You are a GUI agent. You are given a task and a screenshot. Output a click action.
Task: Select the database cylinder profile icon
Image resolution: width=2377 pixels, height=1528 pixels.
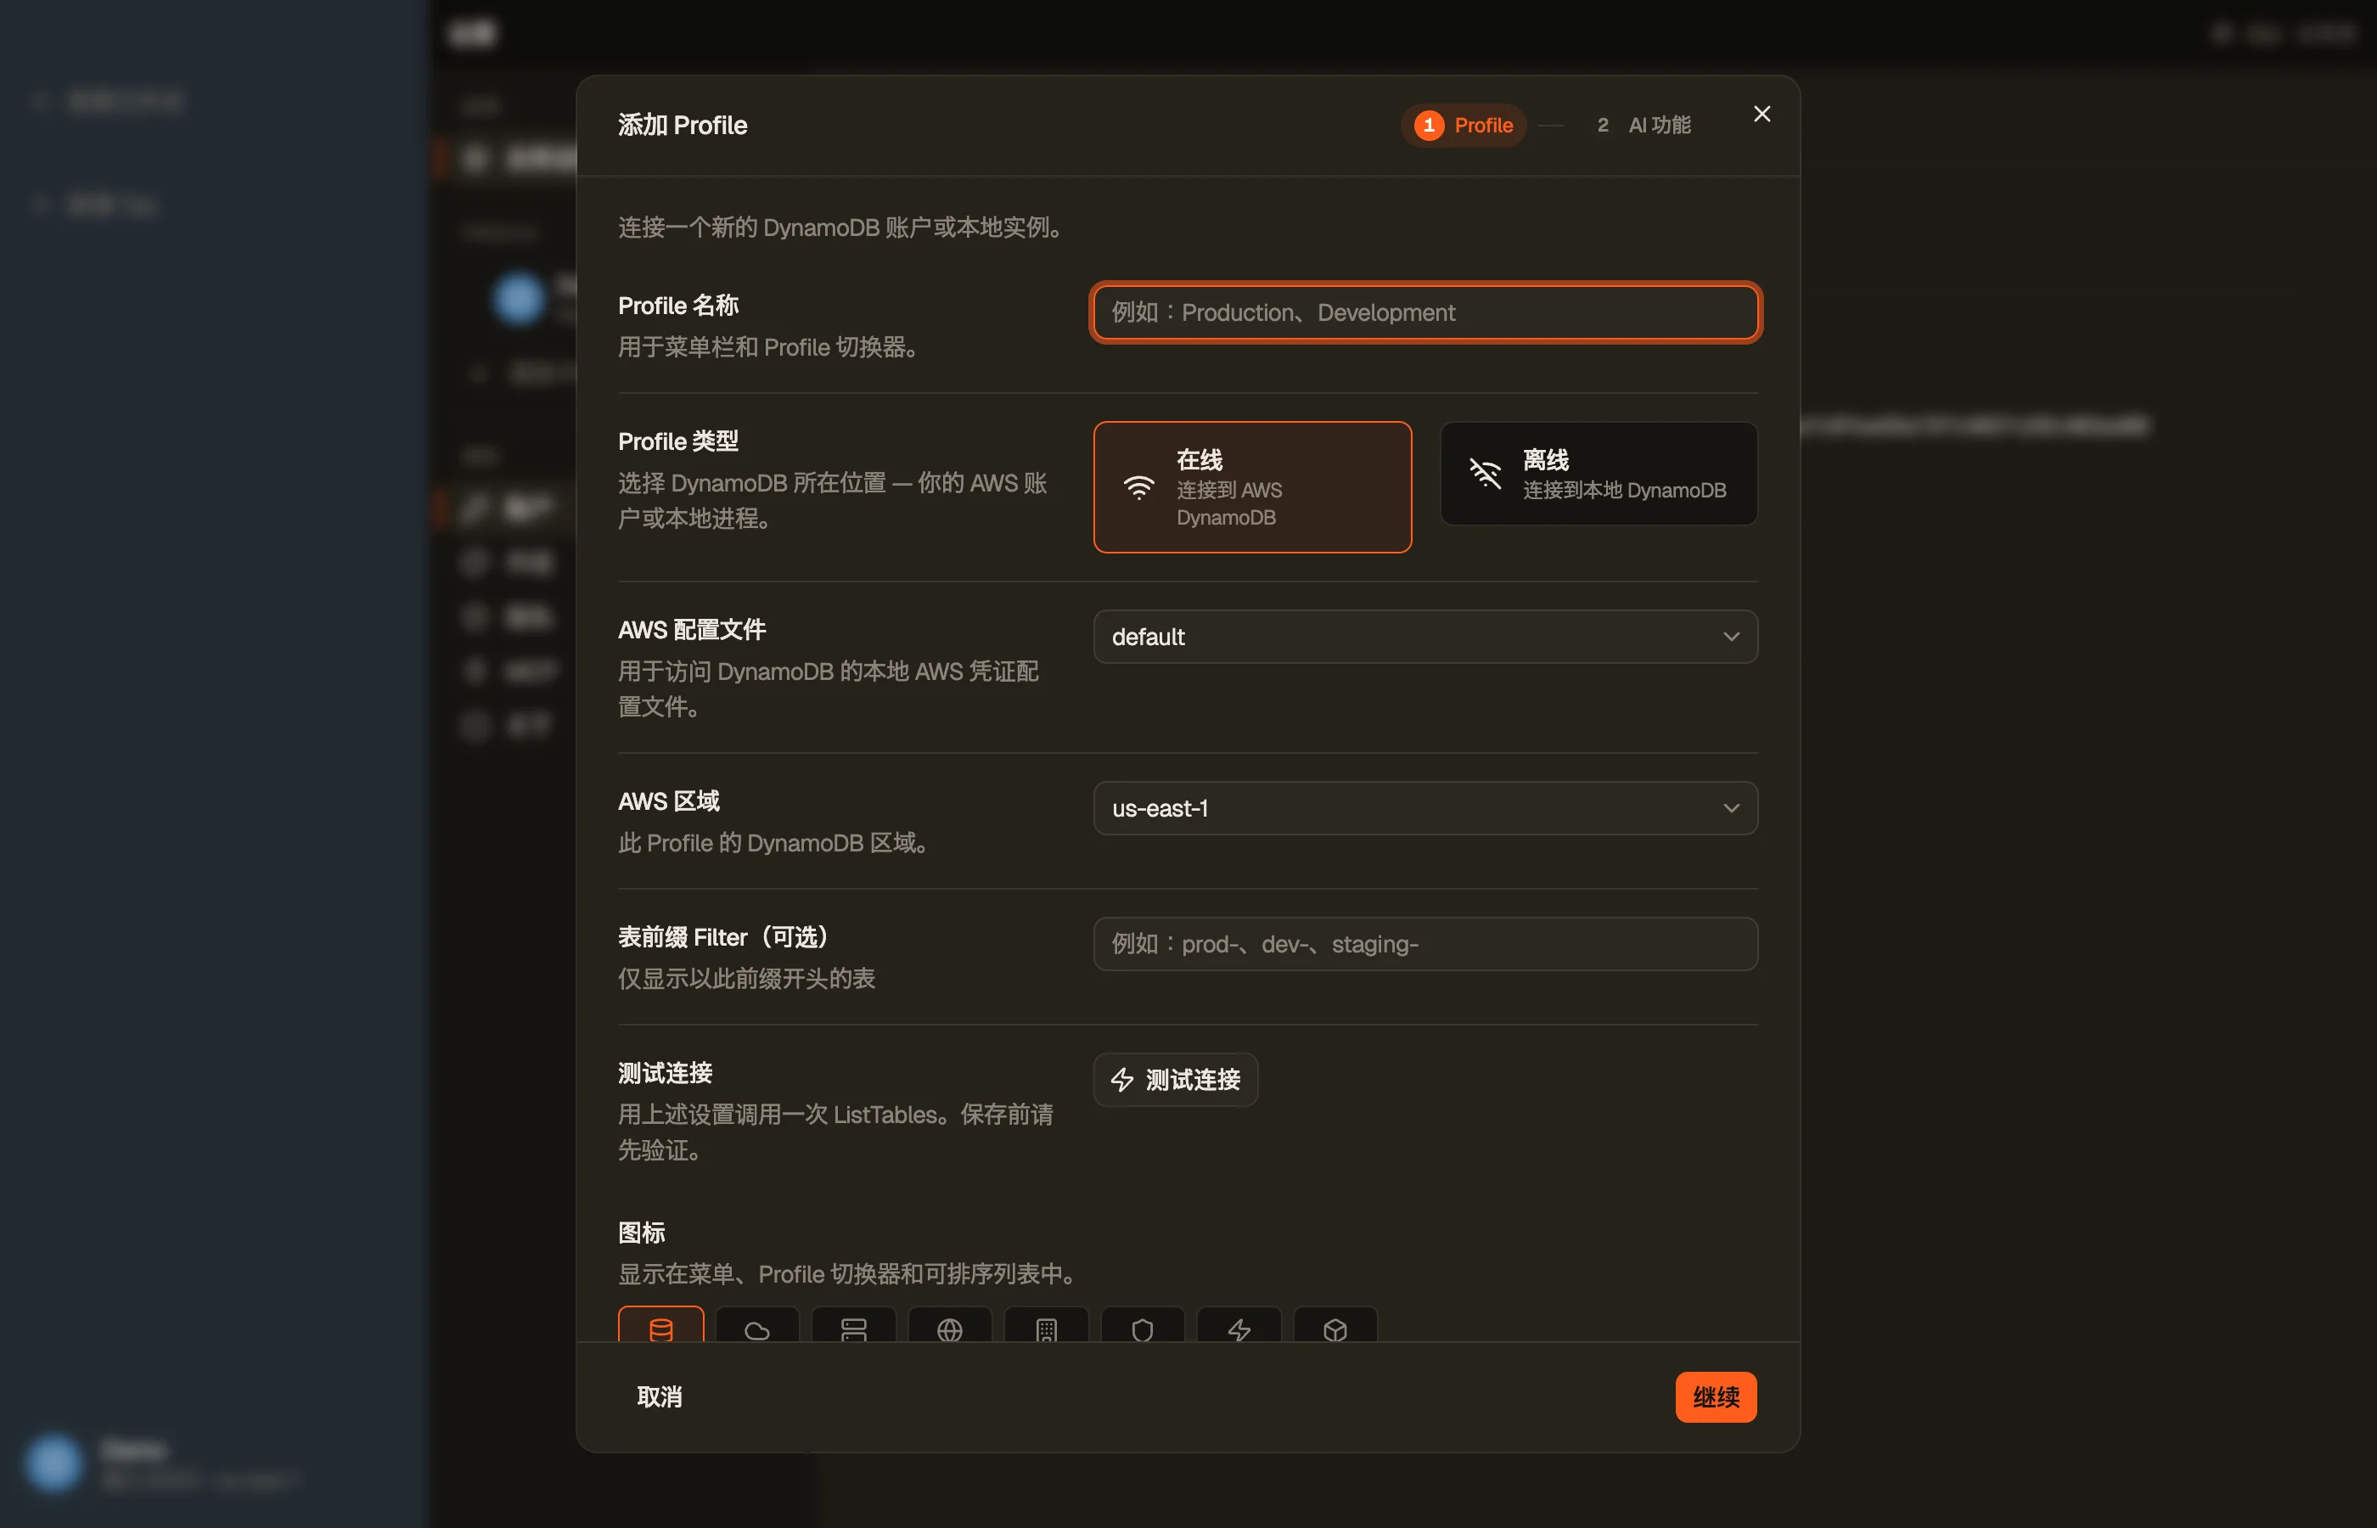coord(660,1326)
